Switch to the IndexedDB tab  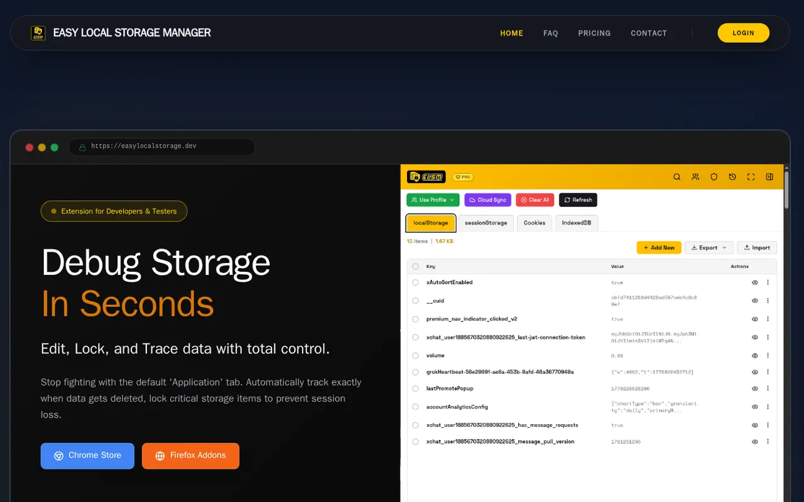pyautogui.click(x=577, y=223)
